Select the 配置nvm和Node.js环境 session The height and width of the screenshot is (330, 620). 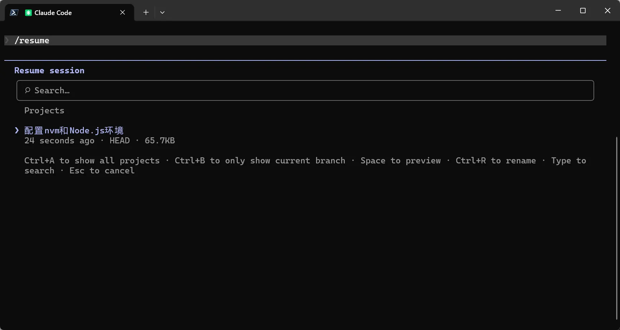(x=74, y=130)
